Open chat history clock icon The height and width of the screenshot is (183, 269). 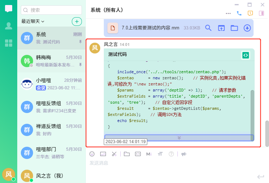(250, 13)
